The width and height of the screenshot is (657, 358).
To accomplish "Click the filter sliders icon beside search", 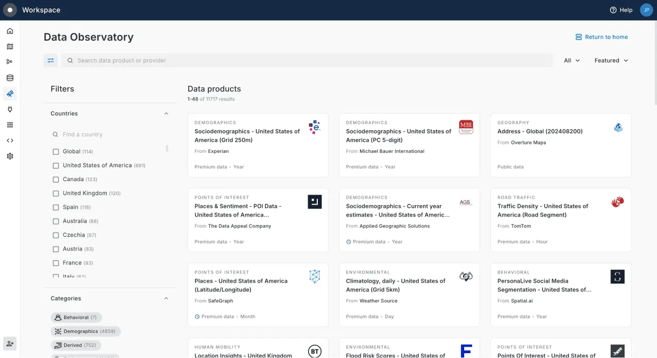I will tap(50, 60).
